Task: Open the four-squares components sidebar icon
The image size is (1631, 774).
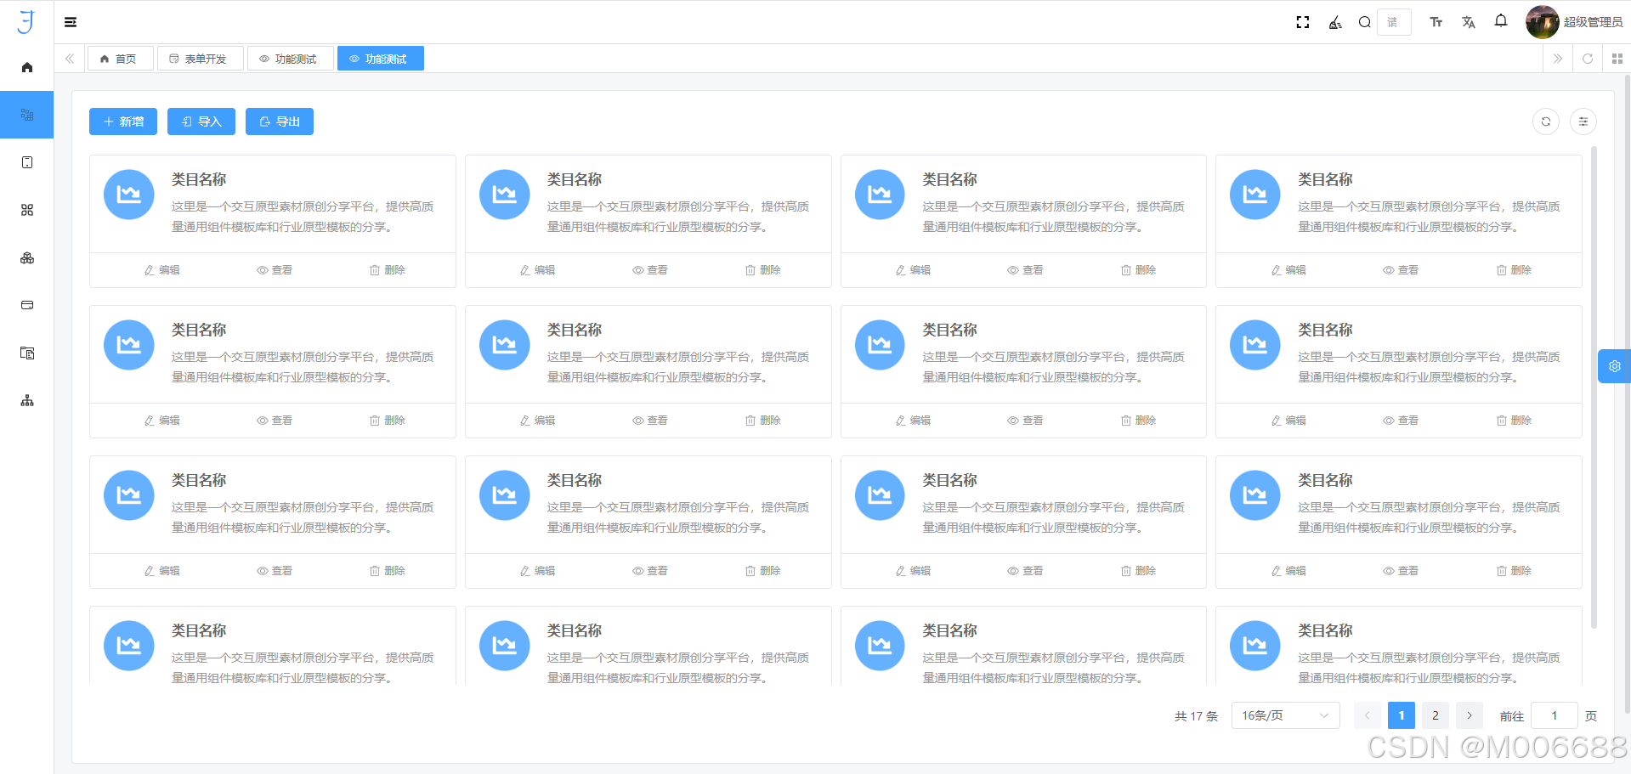Action: pyautogui.click(x=27, y=210)
